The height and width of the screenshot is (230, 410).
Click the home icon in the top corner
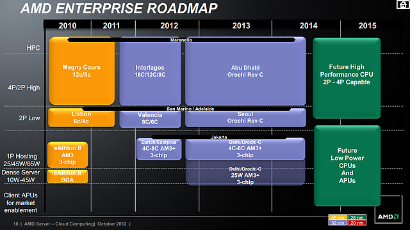[x=403, y=4]
